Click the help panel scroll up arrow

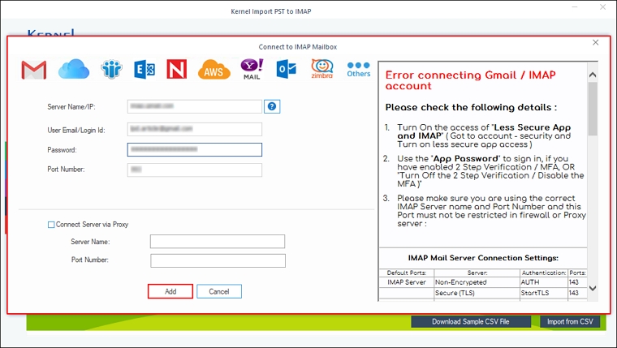593,75
